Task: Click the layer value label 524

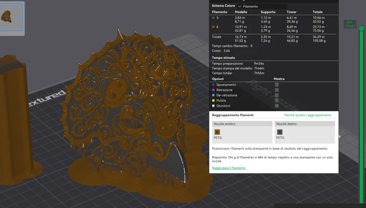Action: point(350,22)
